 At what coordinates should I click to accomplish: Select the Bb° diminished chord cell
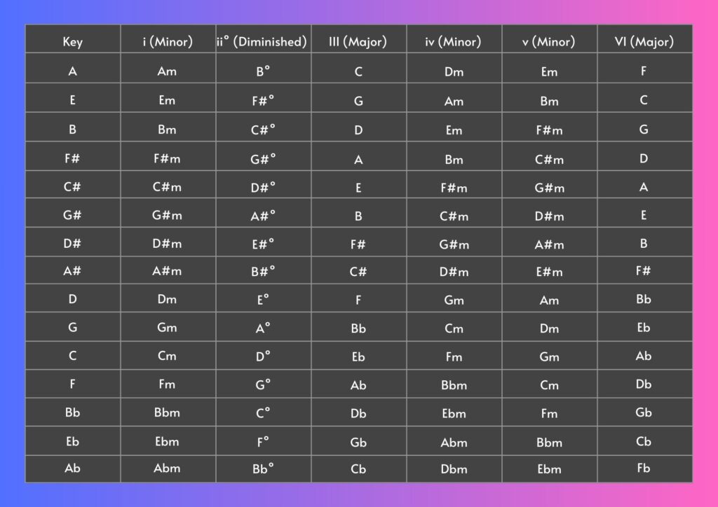click(x=263, y=469)
